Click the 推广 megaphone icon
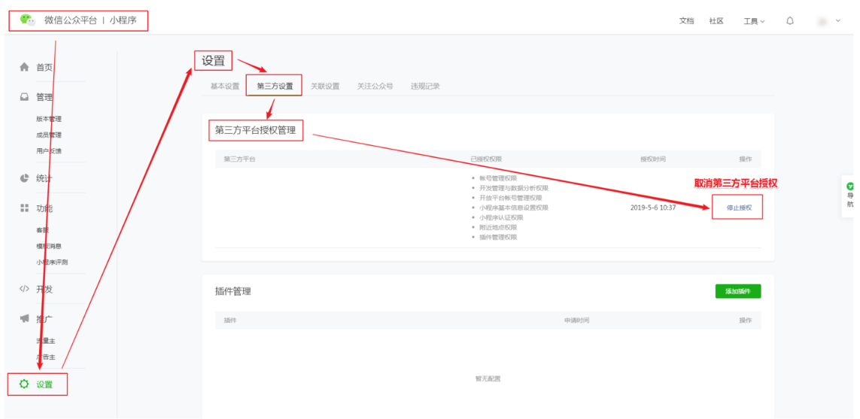Screen dimensions: 860x419 24,319
